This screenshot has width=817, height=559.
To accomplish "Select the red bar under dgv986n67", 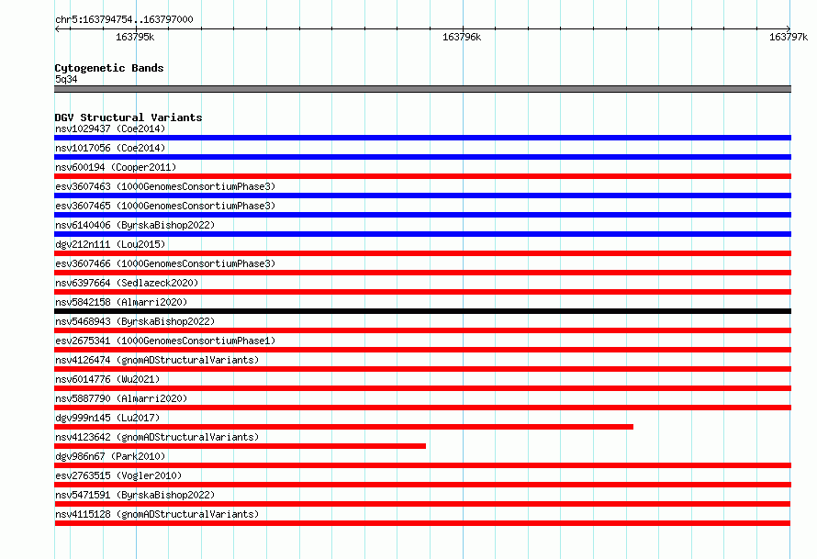I will point(422,465).
